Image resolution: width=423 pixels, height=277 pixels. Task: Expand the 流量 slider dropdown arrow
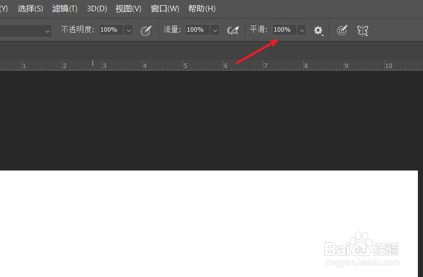[215, 30]
